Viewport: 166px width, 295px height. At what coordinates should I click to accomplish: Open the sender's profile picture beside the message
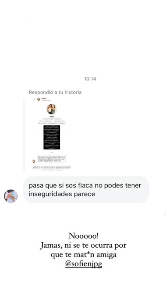point(11,196)
